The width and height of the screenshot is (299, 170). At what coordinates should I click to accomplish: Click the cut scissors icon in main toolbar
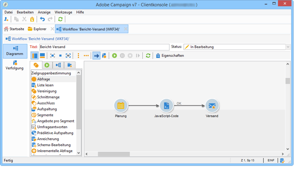click(24, 19)
